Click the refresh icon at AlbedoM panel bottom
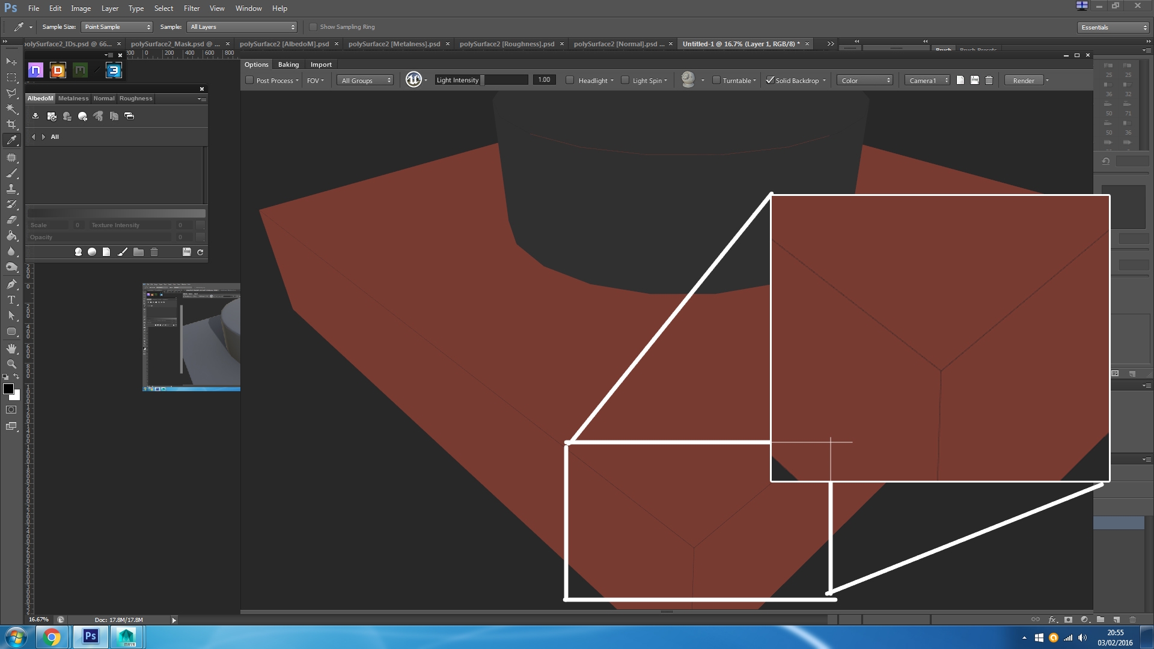Image resolution: width=1154 pixels, height=649 pixels. pos(200,252)
